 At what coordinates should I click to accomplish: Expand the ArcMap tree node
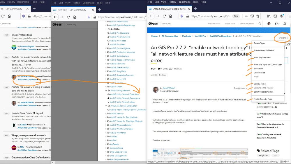[106, 136]
